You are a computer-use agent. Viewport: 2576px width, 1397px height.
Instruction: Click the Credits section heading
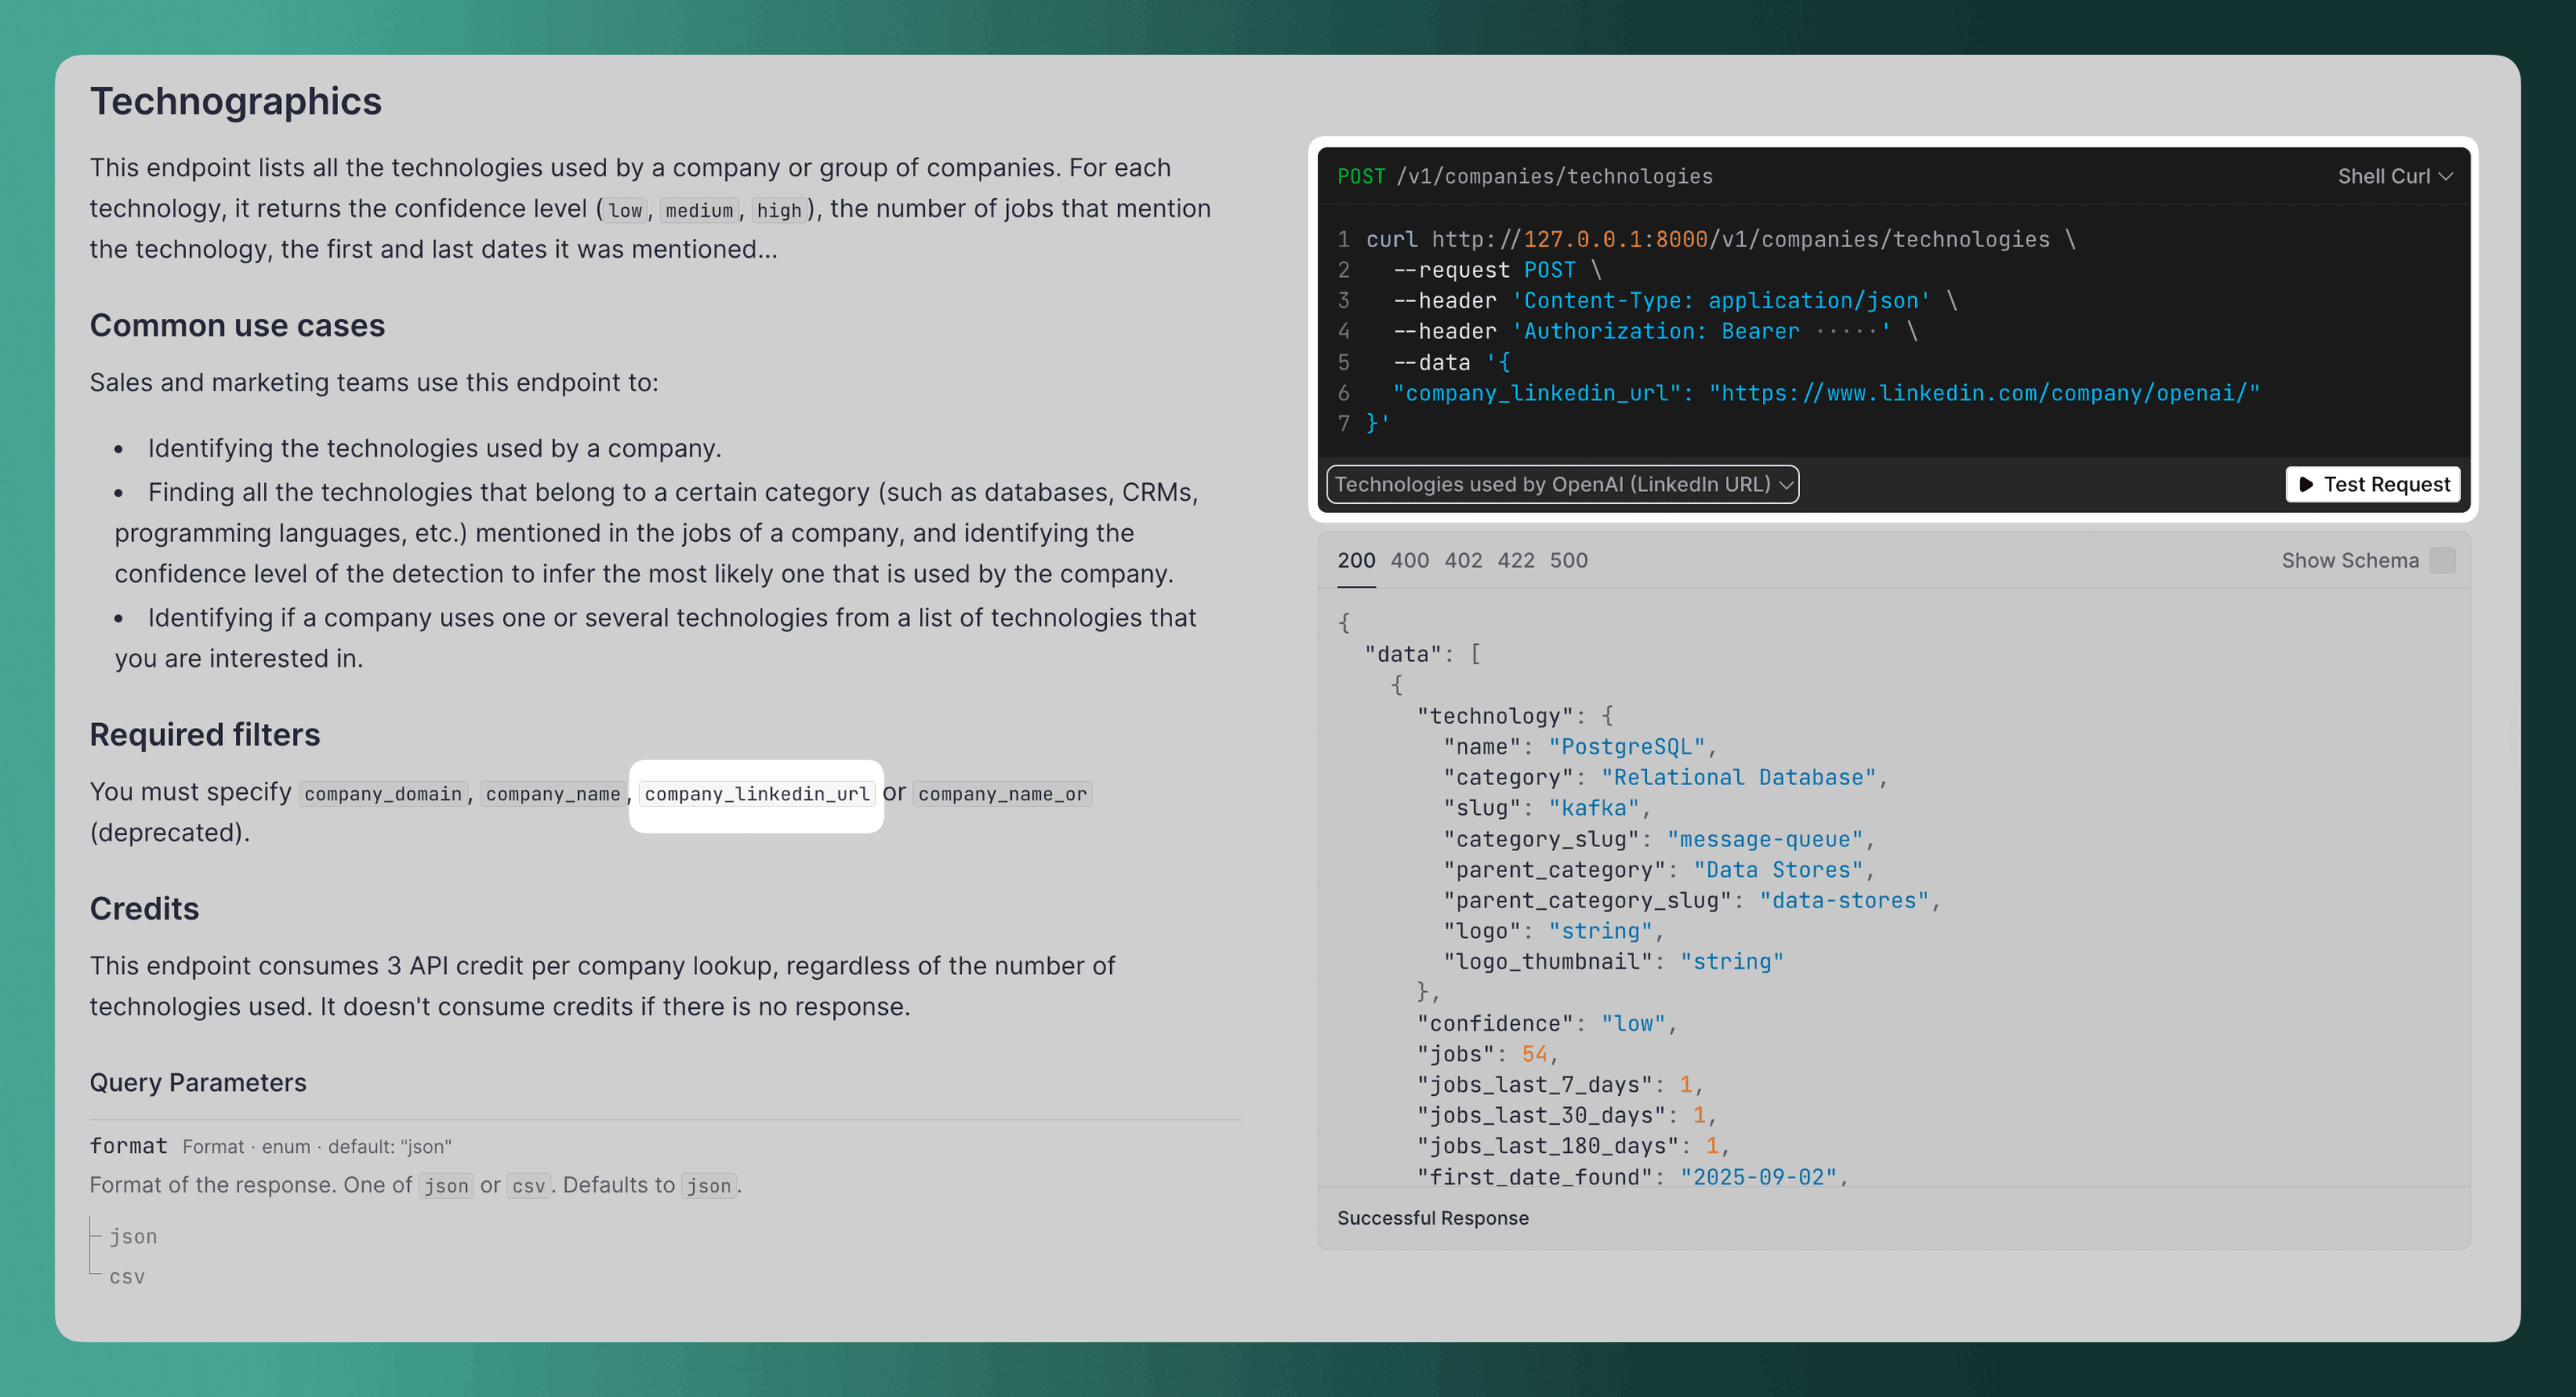[144, 908]
